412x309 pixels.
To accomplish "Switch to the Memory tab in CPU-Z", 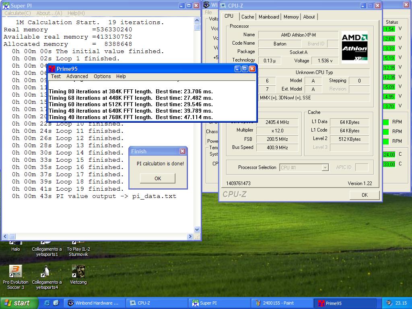I will tap(291, 17).
